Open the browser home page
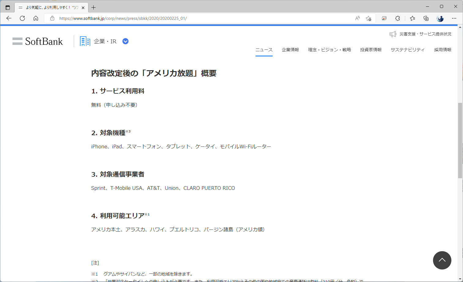 (36, 18)
